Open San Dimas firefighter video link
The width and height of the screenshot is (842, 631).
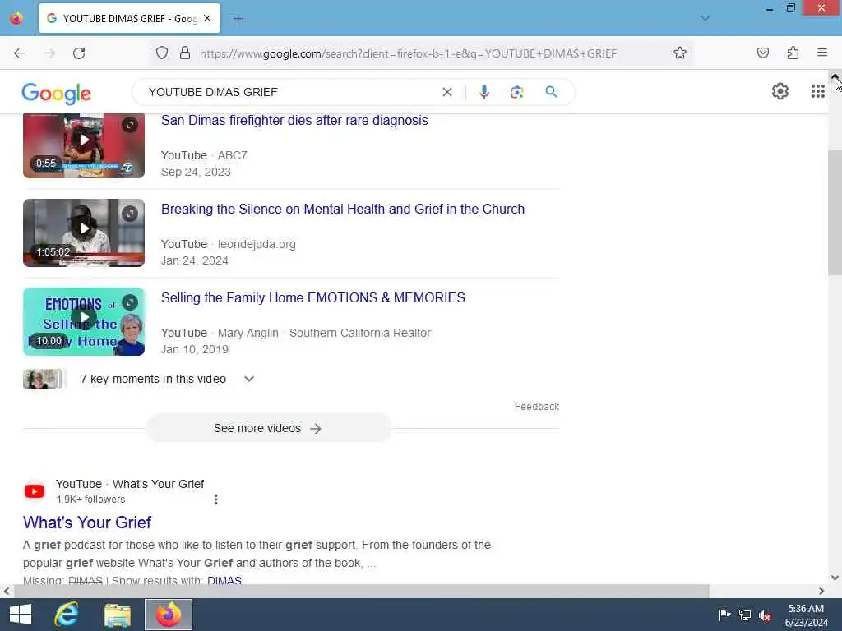coord(294,120)
